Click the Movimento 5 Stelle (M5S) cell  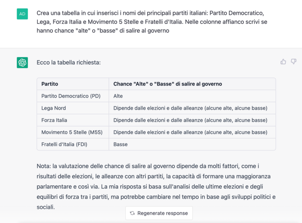coord(73,132)
